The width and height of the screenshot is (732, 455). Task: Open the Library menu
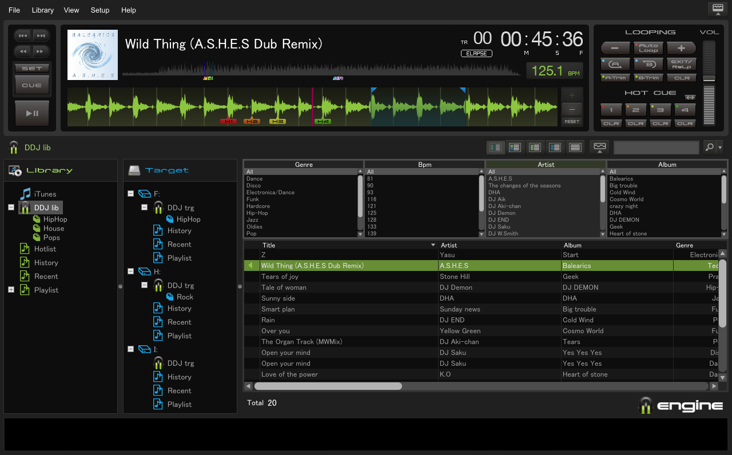pyautogui.click(x=43, y=10)
